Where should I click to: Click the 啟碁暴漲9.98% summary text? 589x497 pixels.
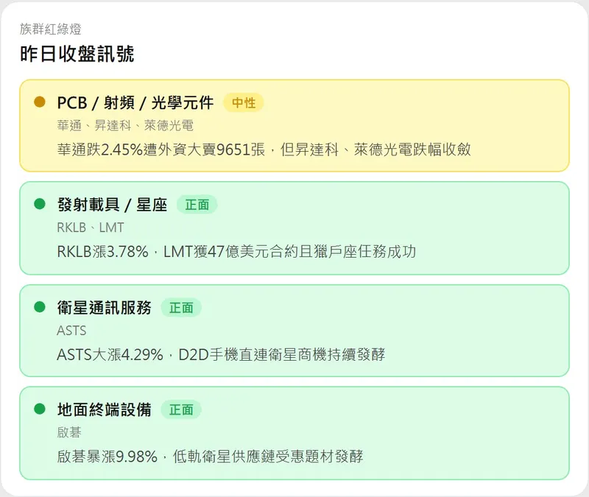pos(210,457)
